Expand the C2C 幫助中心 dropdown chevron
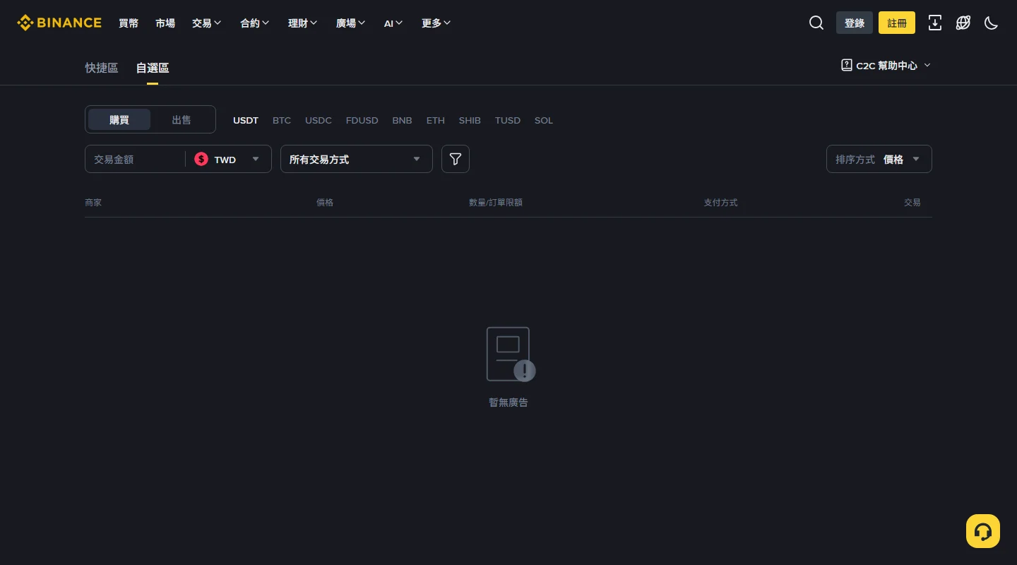 [x=927, y=65]
